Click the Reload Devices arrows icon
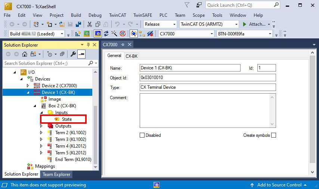Screen dimensions: 319x189 106,34
